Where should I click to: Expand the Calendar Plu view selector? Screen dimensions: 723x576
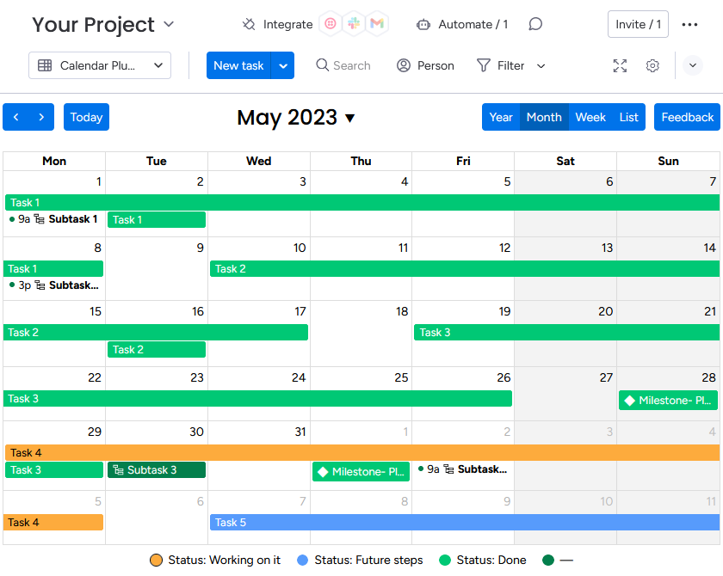click(x=158, y=65)
